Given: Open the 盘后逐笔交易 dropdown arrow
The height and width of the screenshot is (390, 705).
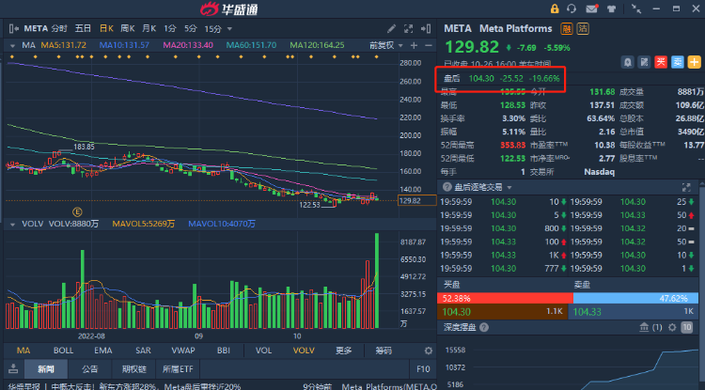Looking at the screenshot, I should click(509, 187).
